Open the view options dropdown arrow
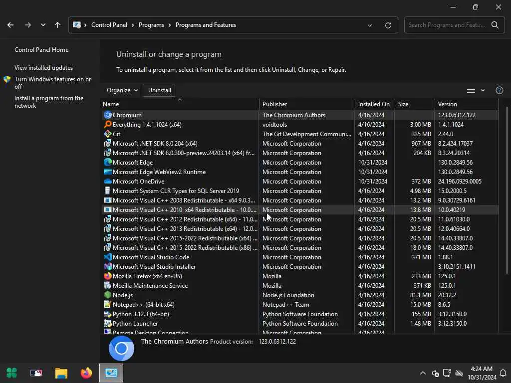511x383 pixels. pos(483,90)
